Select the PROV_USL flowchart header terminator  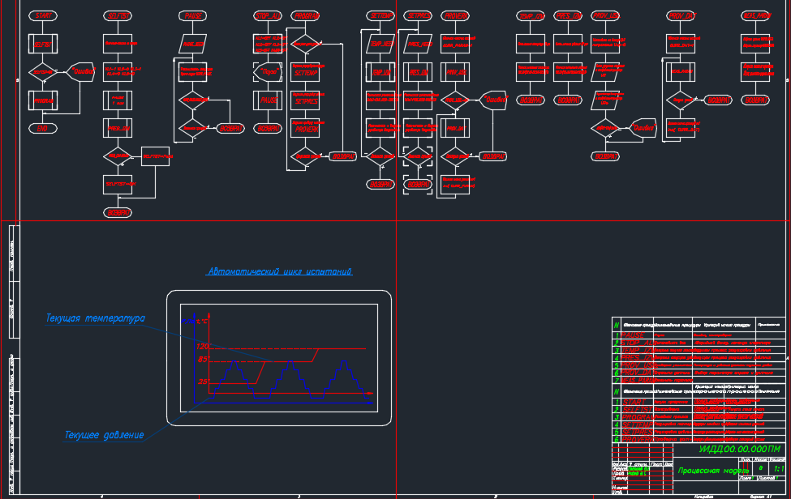tap(606, 15)
